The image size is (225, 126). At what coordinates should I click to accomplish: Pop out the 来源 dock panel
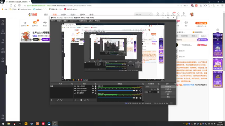pos(95,84)
